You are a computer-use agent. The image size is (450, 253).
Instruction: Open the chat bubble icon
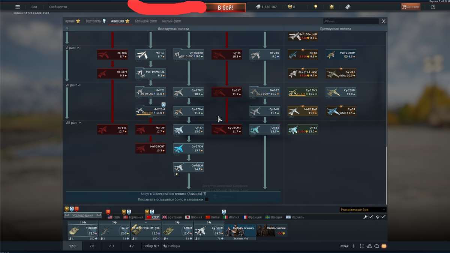376,246
